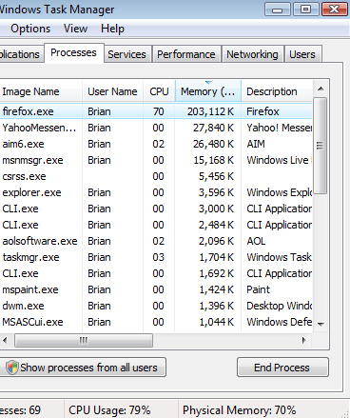The width and height of the screenshot is (350, 418).
Task: Open the Help menu
Action: coord(112,29)
